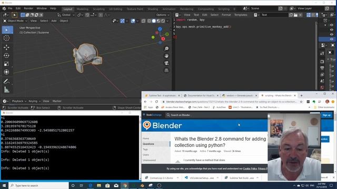Open the World properties red globe tab

(x=322, y=88)
